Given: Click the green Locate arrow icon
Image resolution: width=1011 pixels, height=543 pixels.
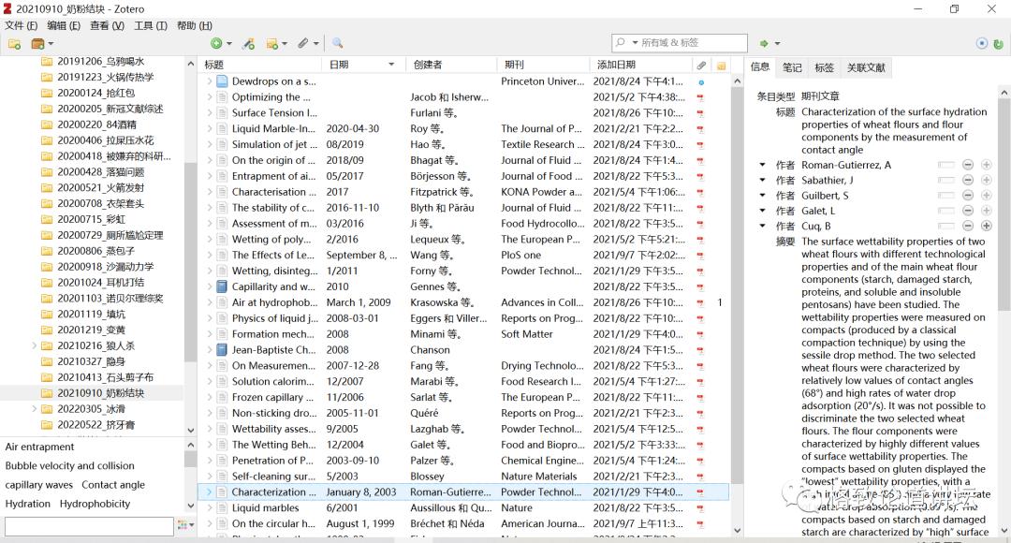Looking at the screenshot, I should (765, 44).
